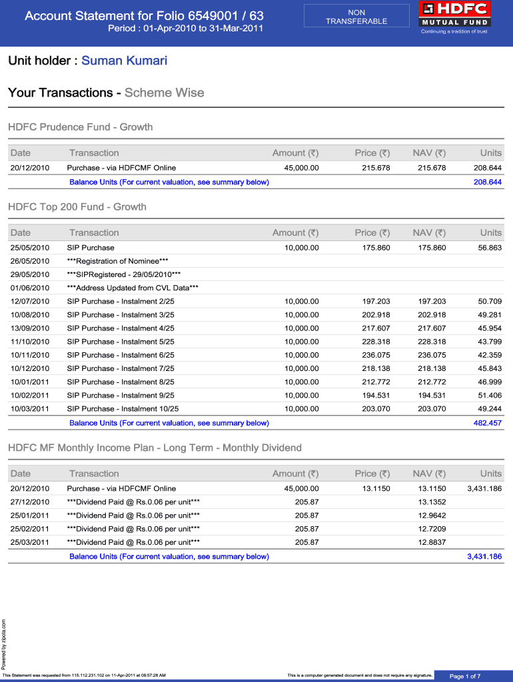
Task: Click the SIP Purchase - Instalment 10/25 entry
Action: (x=123, y=409)
